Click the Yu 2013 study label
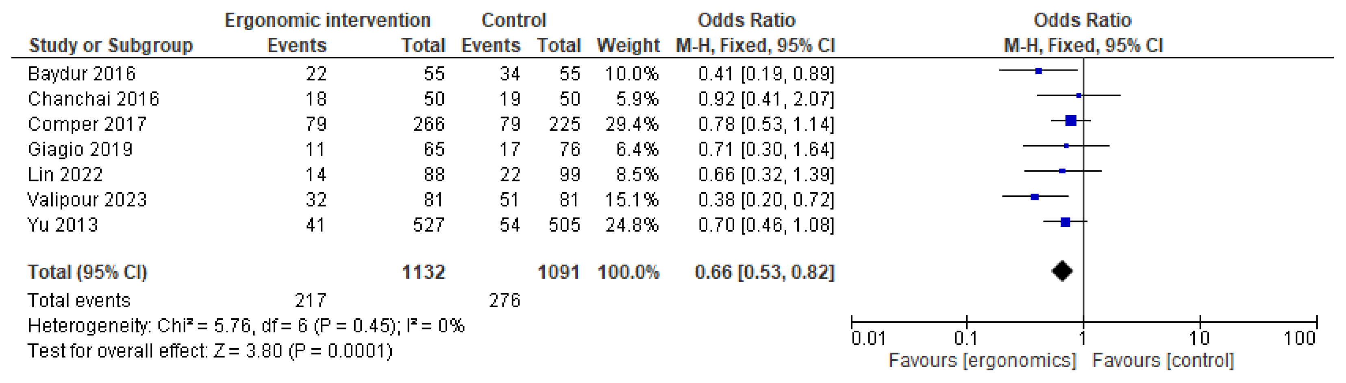1346x383 pixels. 63,225
